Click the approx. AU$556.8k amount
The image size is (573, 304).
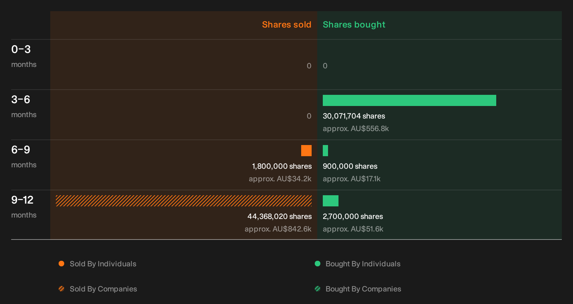356,129
